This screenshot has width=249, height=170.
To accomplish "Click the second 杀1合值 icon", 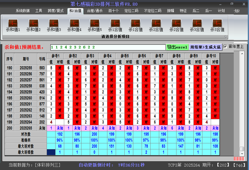I will point(135,24).
